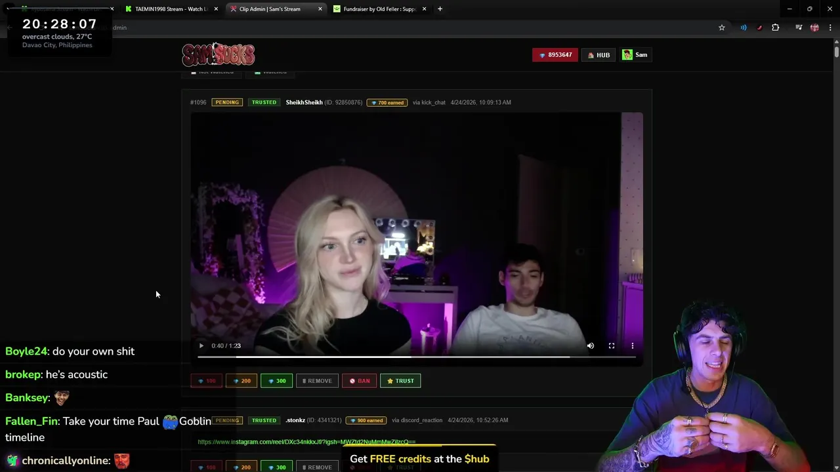The image size is (840, 472).
Task: Click the red chili extension icon
Action: pyautogui.click(x=759, y=28)
